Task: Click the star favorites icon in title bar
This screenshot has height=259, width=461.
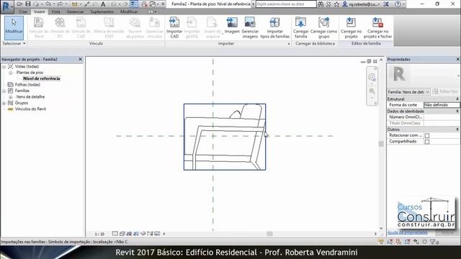Action: [x=336, y=4]
